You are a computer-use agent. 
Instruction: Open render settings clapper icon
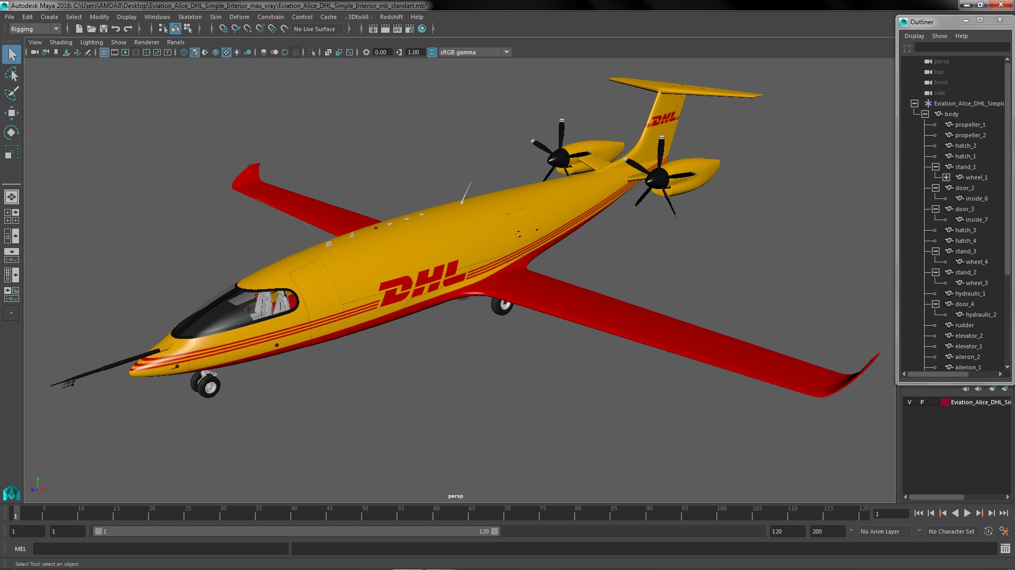tap(410, 29)
